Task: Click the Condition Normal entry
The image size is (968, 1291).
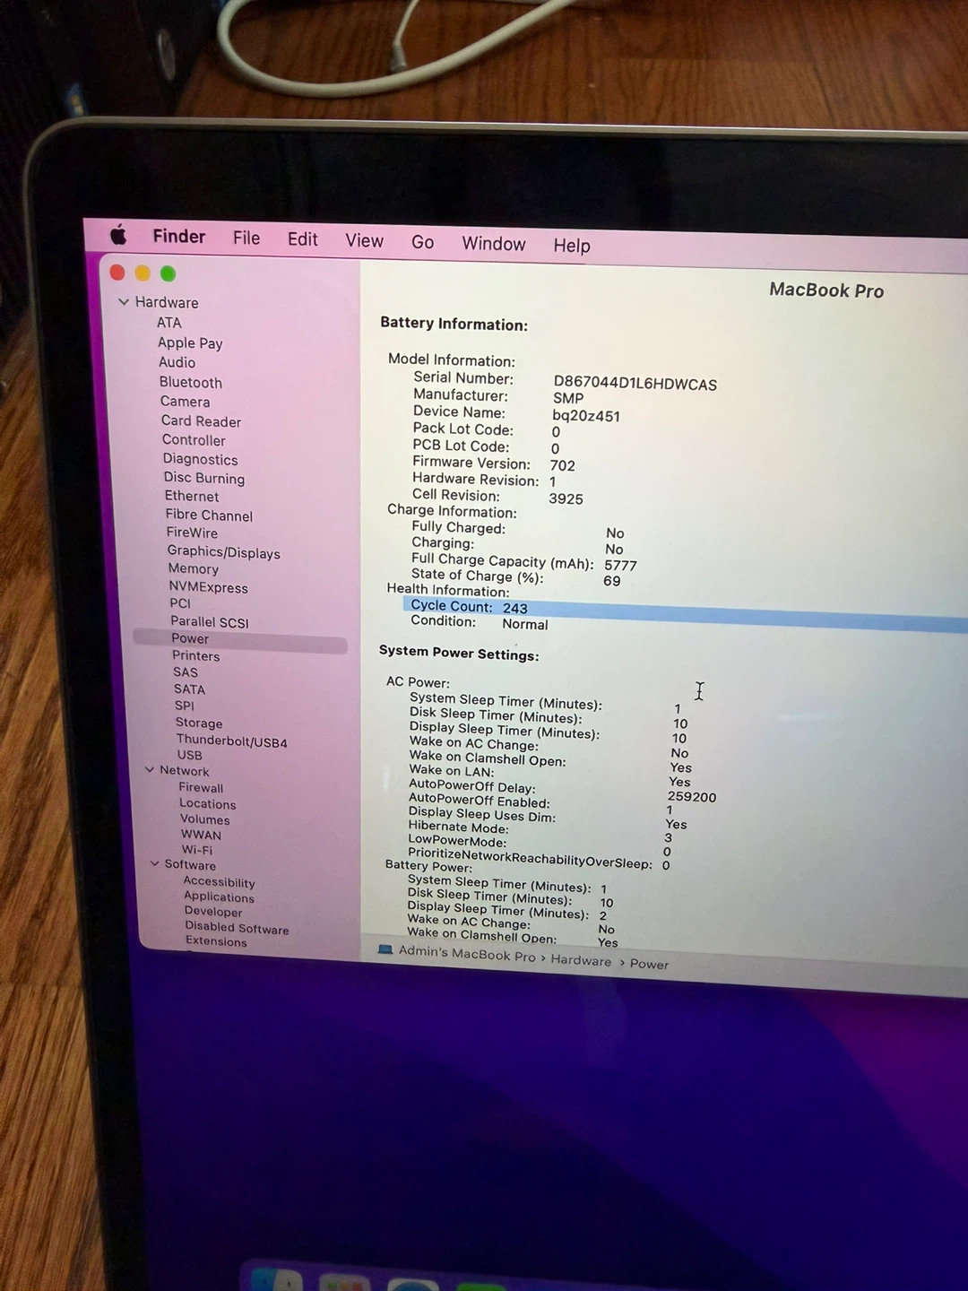Action: [x=480, y=623]
